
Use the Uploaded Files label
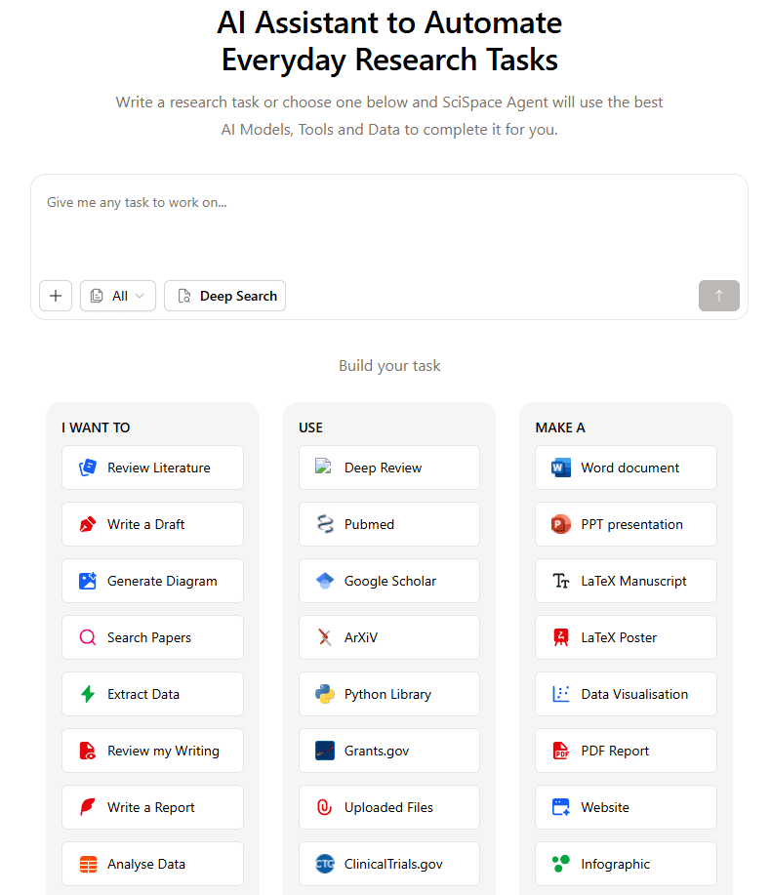click(388, 807)
